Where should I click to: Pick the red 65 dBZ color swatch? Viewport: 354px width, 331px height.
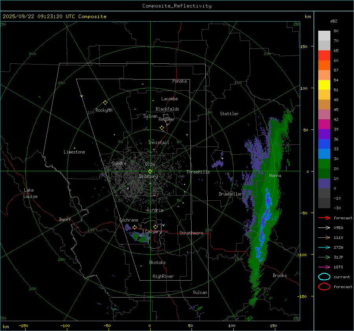coord(324,55)
